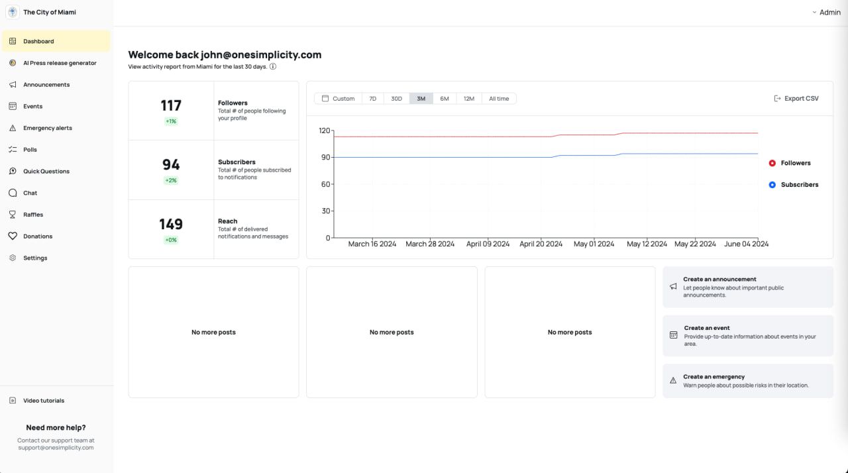This screenshot has height=473, width=848.
Task: Click the Create an emergency card
Action: 747,381
